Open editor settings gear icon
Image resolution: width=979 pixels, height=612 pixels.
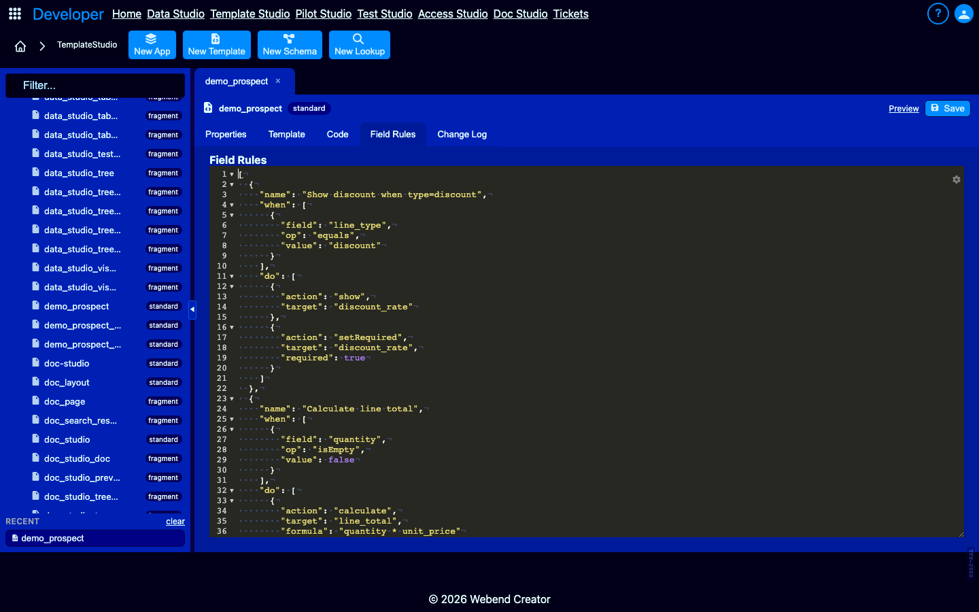[x=957, y=180]
